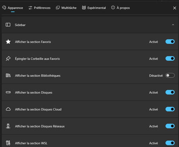Click the drive icon for Disques section
179x147 pixels.
click(x=8, y=92)
